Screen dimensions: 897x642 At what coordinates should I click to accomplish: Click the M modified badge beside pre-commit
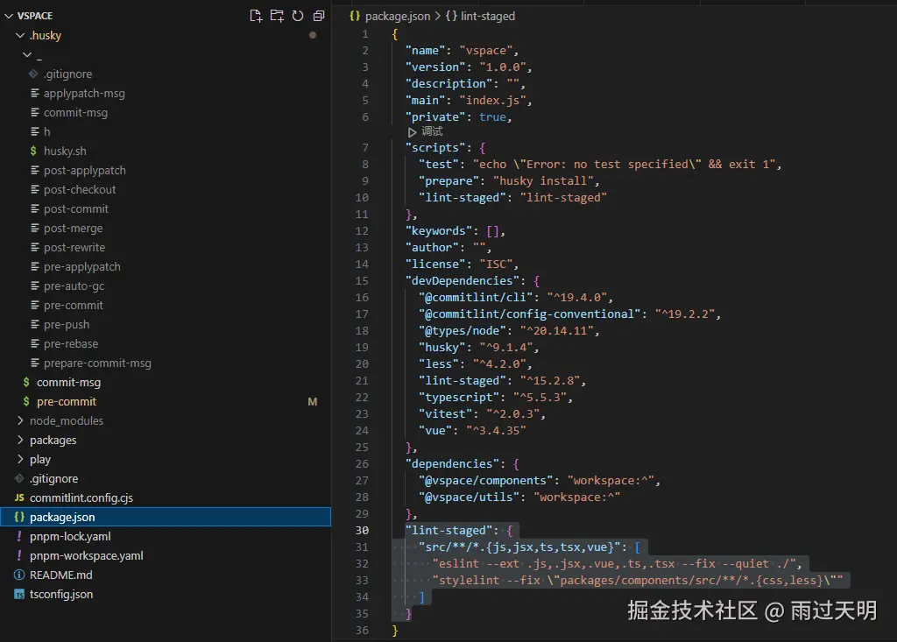coord(313,402)
